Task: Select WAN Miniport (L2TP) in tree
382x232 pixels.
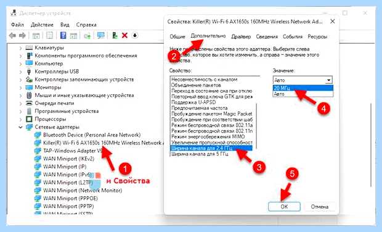Action: pos(68,183)
